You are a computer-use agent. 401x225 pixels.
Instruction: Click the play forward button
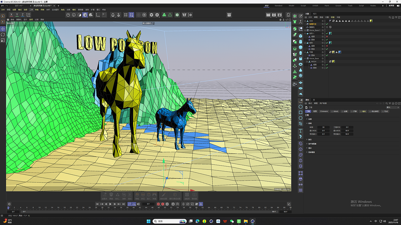(110, 204)
